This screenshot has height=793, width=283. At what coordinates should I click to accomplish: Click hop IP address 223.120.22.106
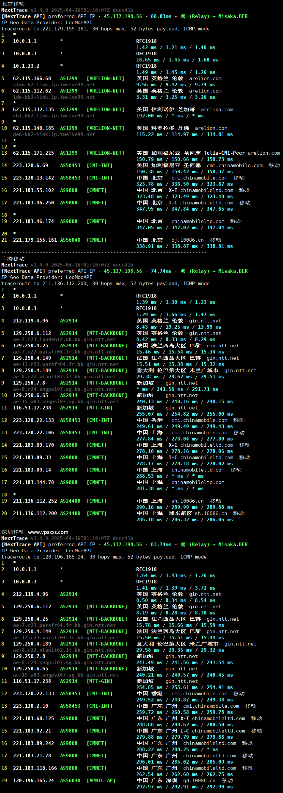point(34,433)
